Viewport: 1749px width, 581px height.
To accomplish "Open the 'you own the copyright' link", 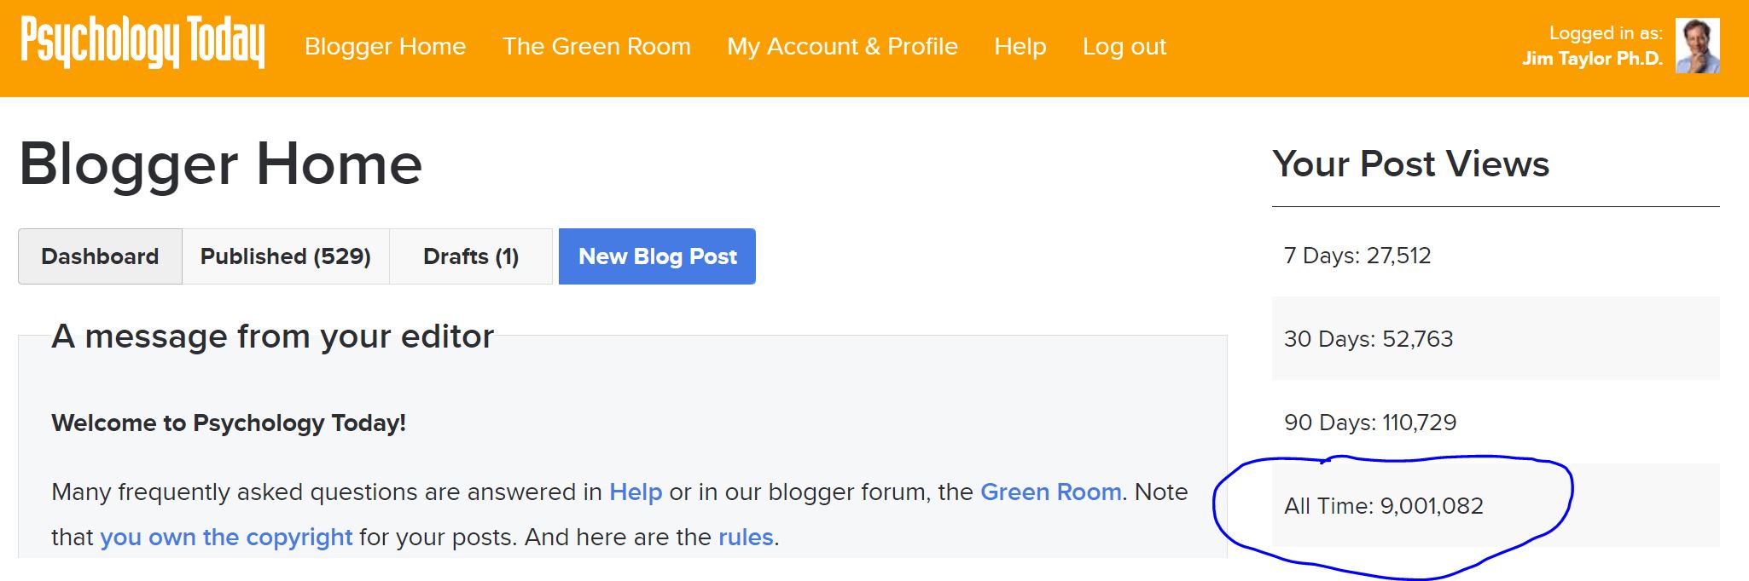I will (226, 537).
